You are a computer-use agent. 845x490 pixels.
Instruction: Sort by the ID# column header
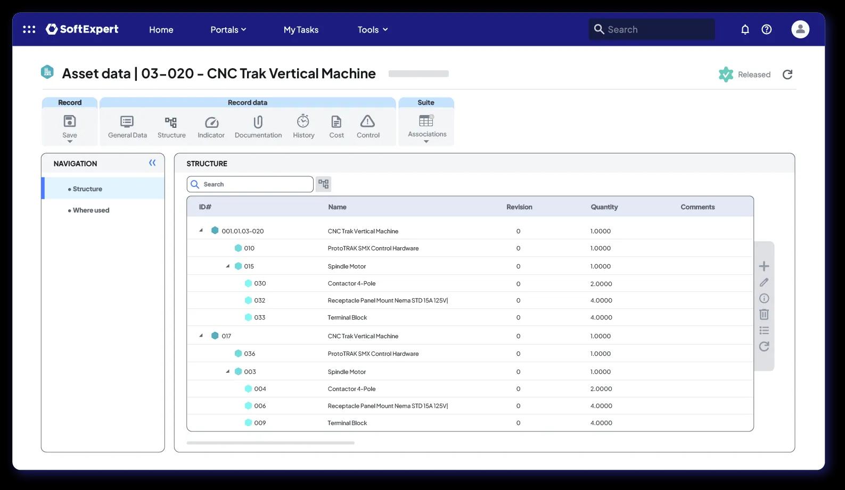pos(205,207)
